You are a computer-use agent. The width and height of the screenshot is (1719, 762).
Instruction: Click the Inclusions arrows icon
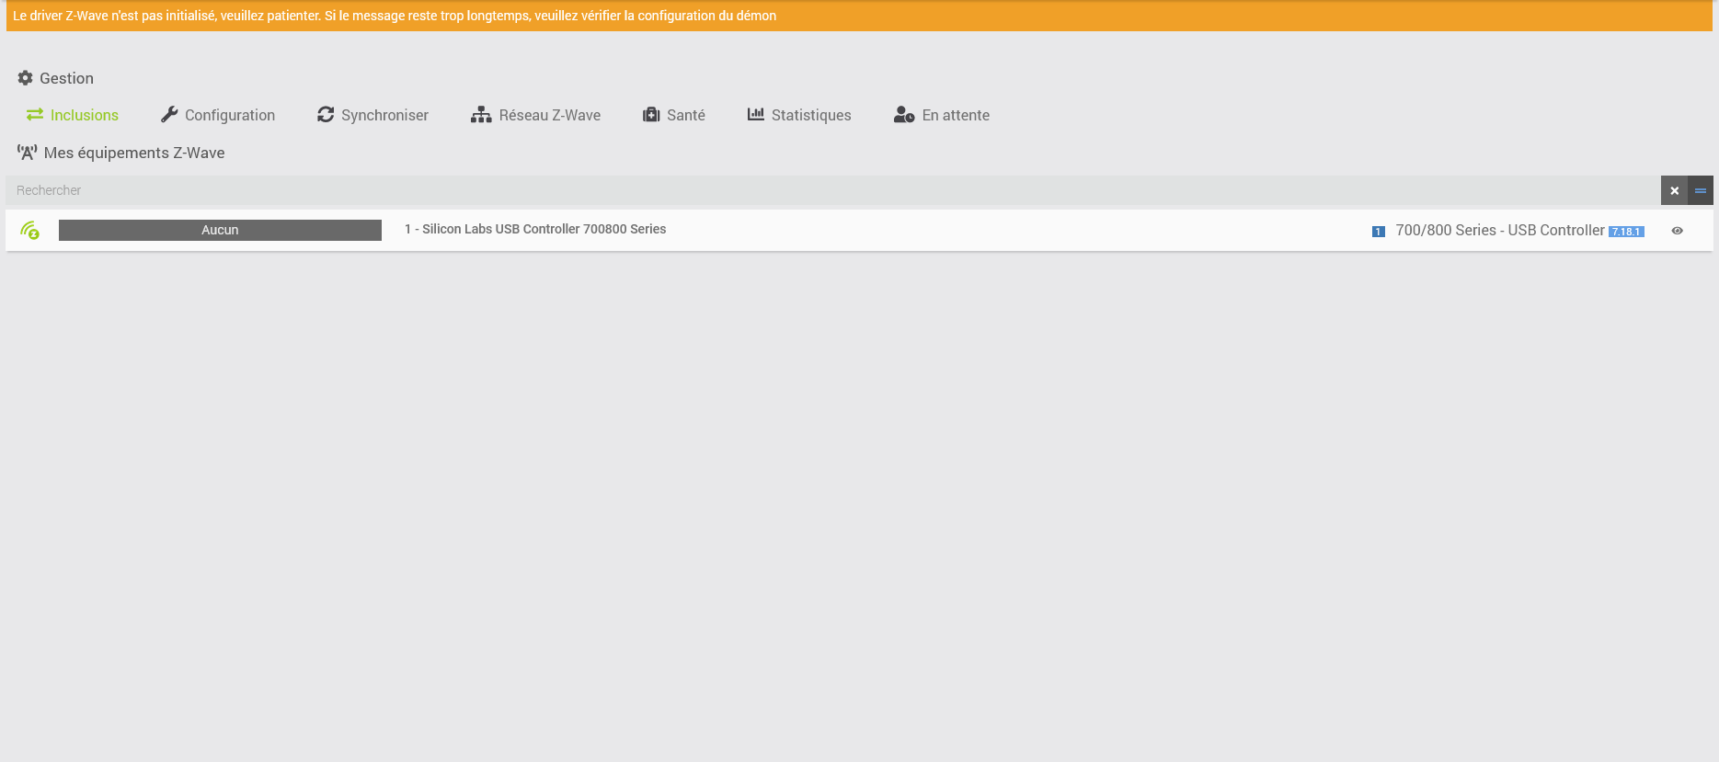click(35, 114)
